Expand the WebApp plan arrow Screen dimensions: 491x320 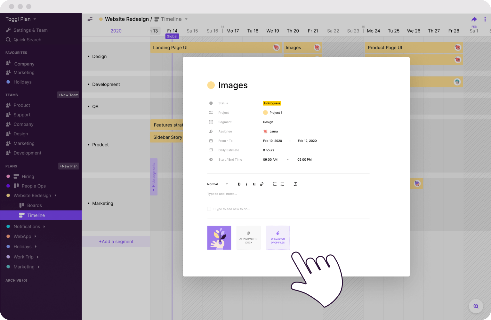(x=35, y=236)
